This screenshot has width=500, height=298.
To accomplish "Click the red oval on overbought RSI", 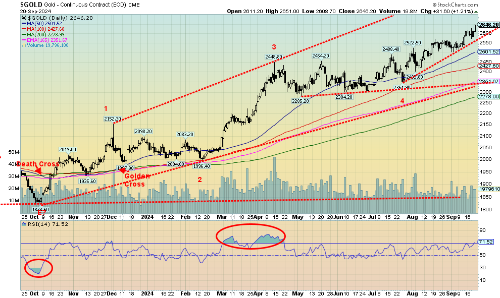I will point(251,236).
